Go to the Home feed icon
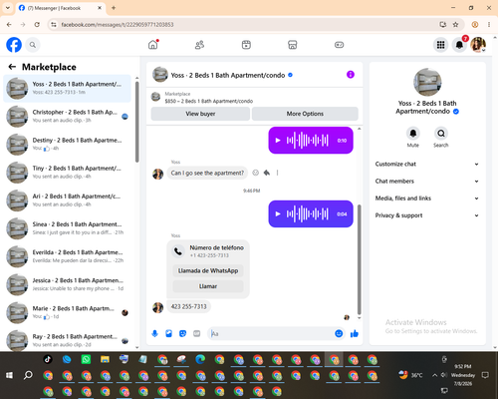 pyautogui.click(x=153, y=45)
